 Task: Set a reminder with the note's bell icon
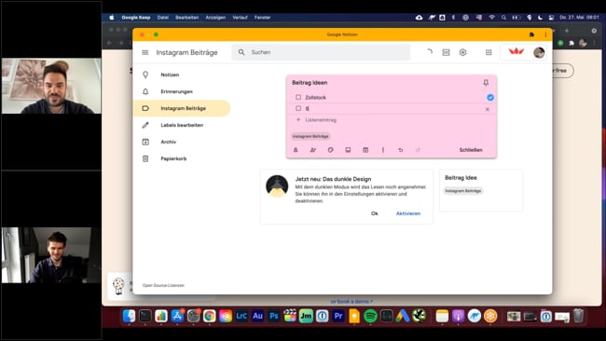coord(296,150)
